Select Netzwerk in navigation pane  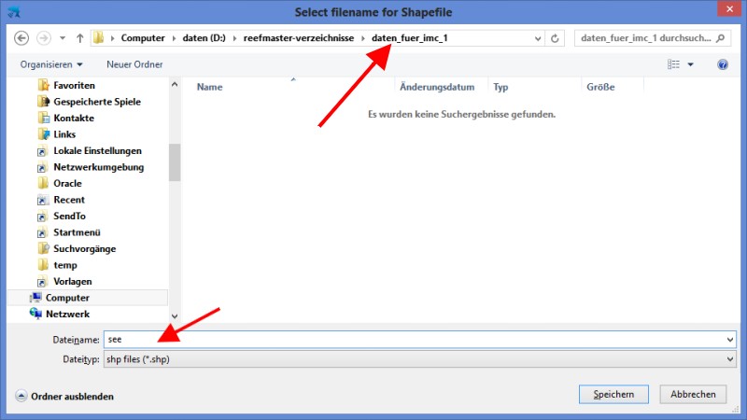tap(66, 314)
